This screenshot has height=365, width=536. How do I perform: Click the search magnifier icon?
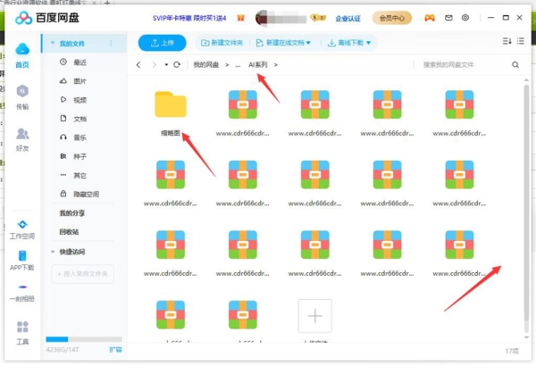coord(515,64)
